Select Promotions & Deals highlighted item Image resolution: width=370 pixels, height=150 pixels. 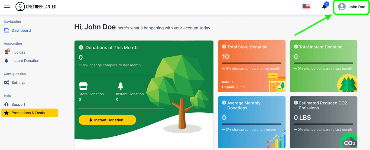pyautogui.click(x=30, y=113)
